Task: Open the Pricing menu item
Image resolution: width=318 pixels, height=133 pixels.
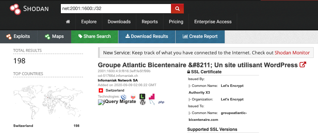Action: [176, 22]
